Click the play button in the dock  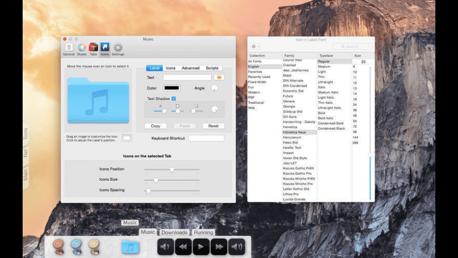tap(201, 247)
